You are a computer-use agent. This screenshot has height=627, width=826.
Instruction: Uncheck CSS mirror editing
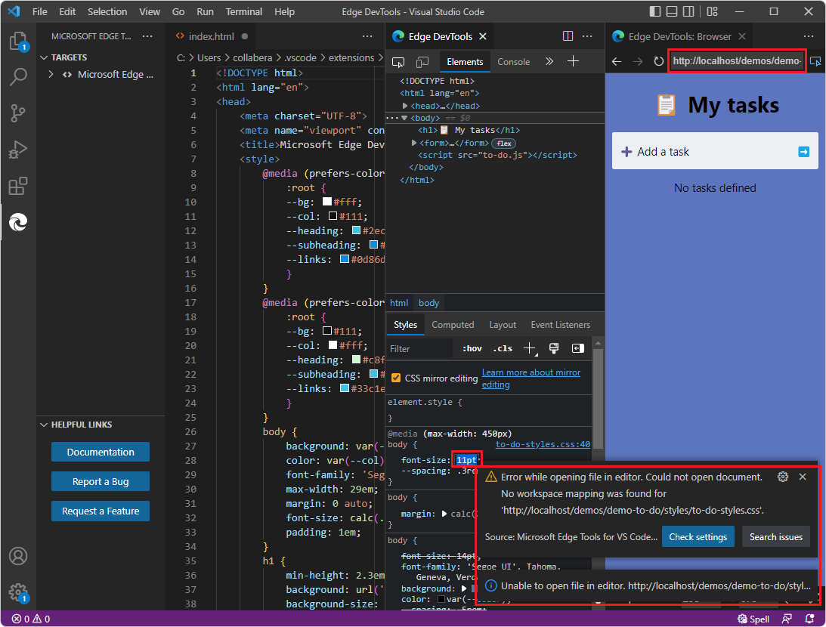click(397, 376)
